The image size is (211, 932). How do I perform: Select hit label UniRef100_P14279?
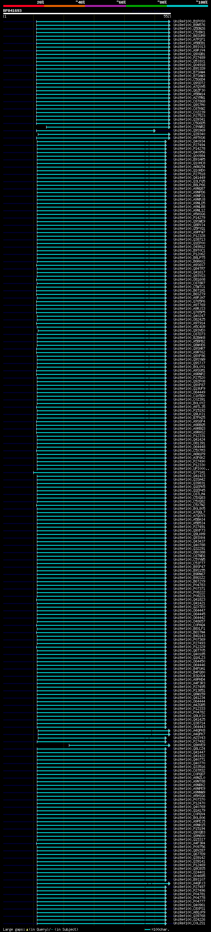[x=189, y=218]
